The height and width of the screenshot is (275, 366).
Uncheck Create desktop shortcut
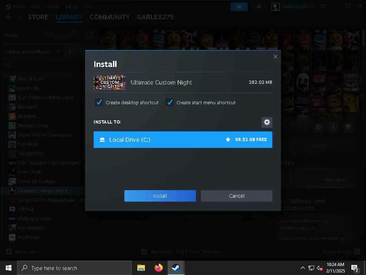point(99,102)
